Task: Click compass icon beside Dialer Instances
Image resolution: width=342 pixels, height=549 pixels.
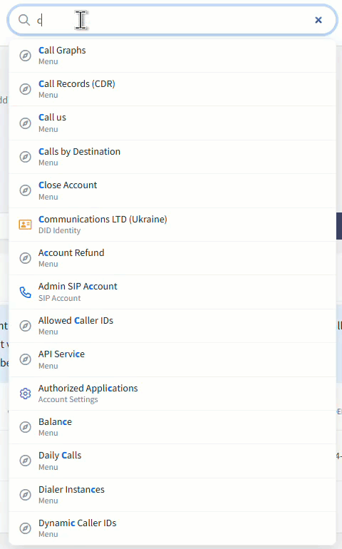Action: 25,495
